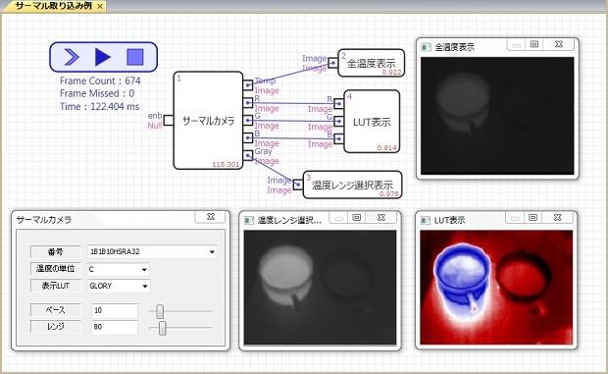Click the step-forward chevron control

71,57
